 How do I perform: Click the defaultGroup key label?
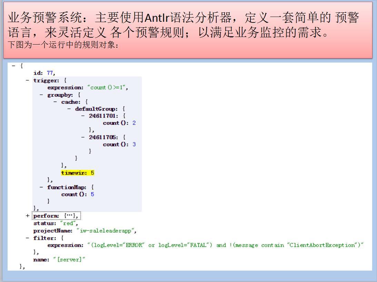pyautogui.click(x=97, y=109)
